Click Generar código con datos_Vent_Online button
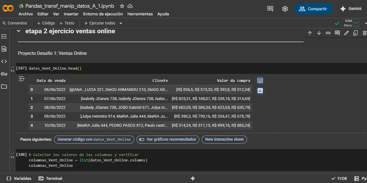Viewport: 367px width, 183px height. click(94, 140)
